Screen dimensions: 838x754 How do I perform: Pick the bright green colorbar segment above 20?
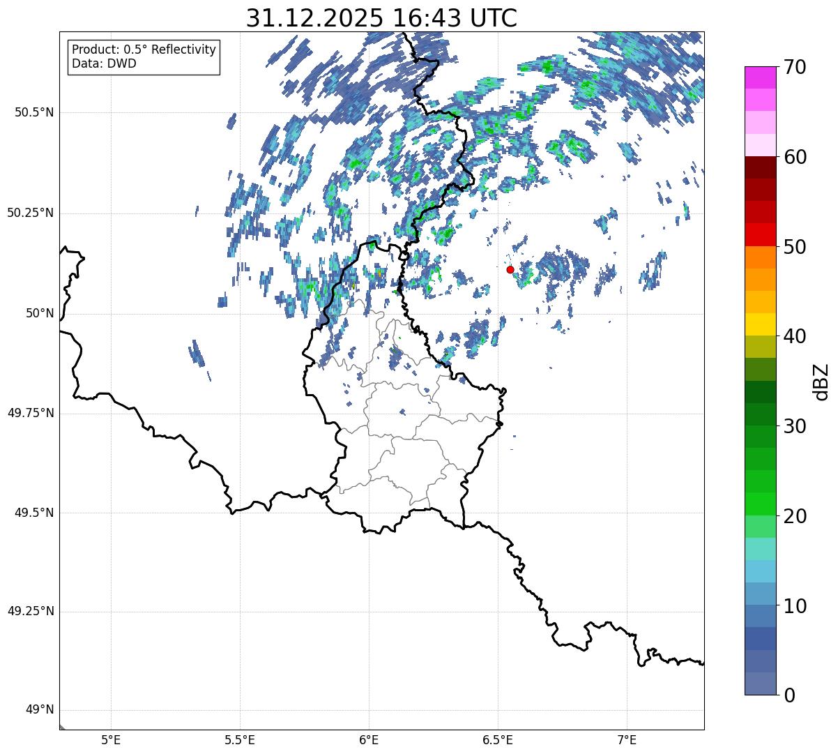coord(760,504)
